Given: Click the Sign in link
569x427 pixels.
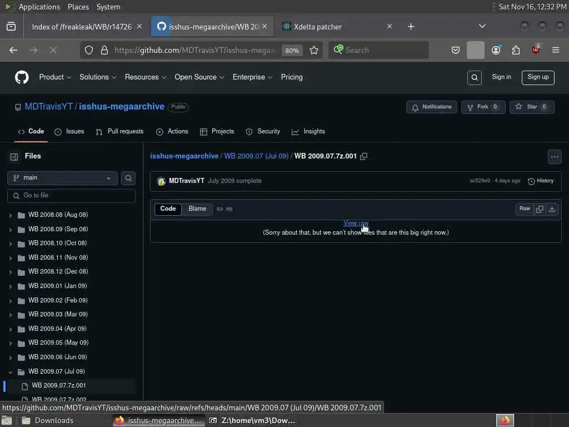Looking at the screenshot, I should 501,77.
